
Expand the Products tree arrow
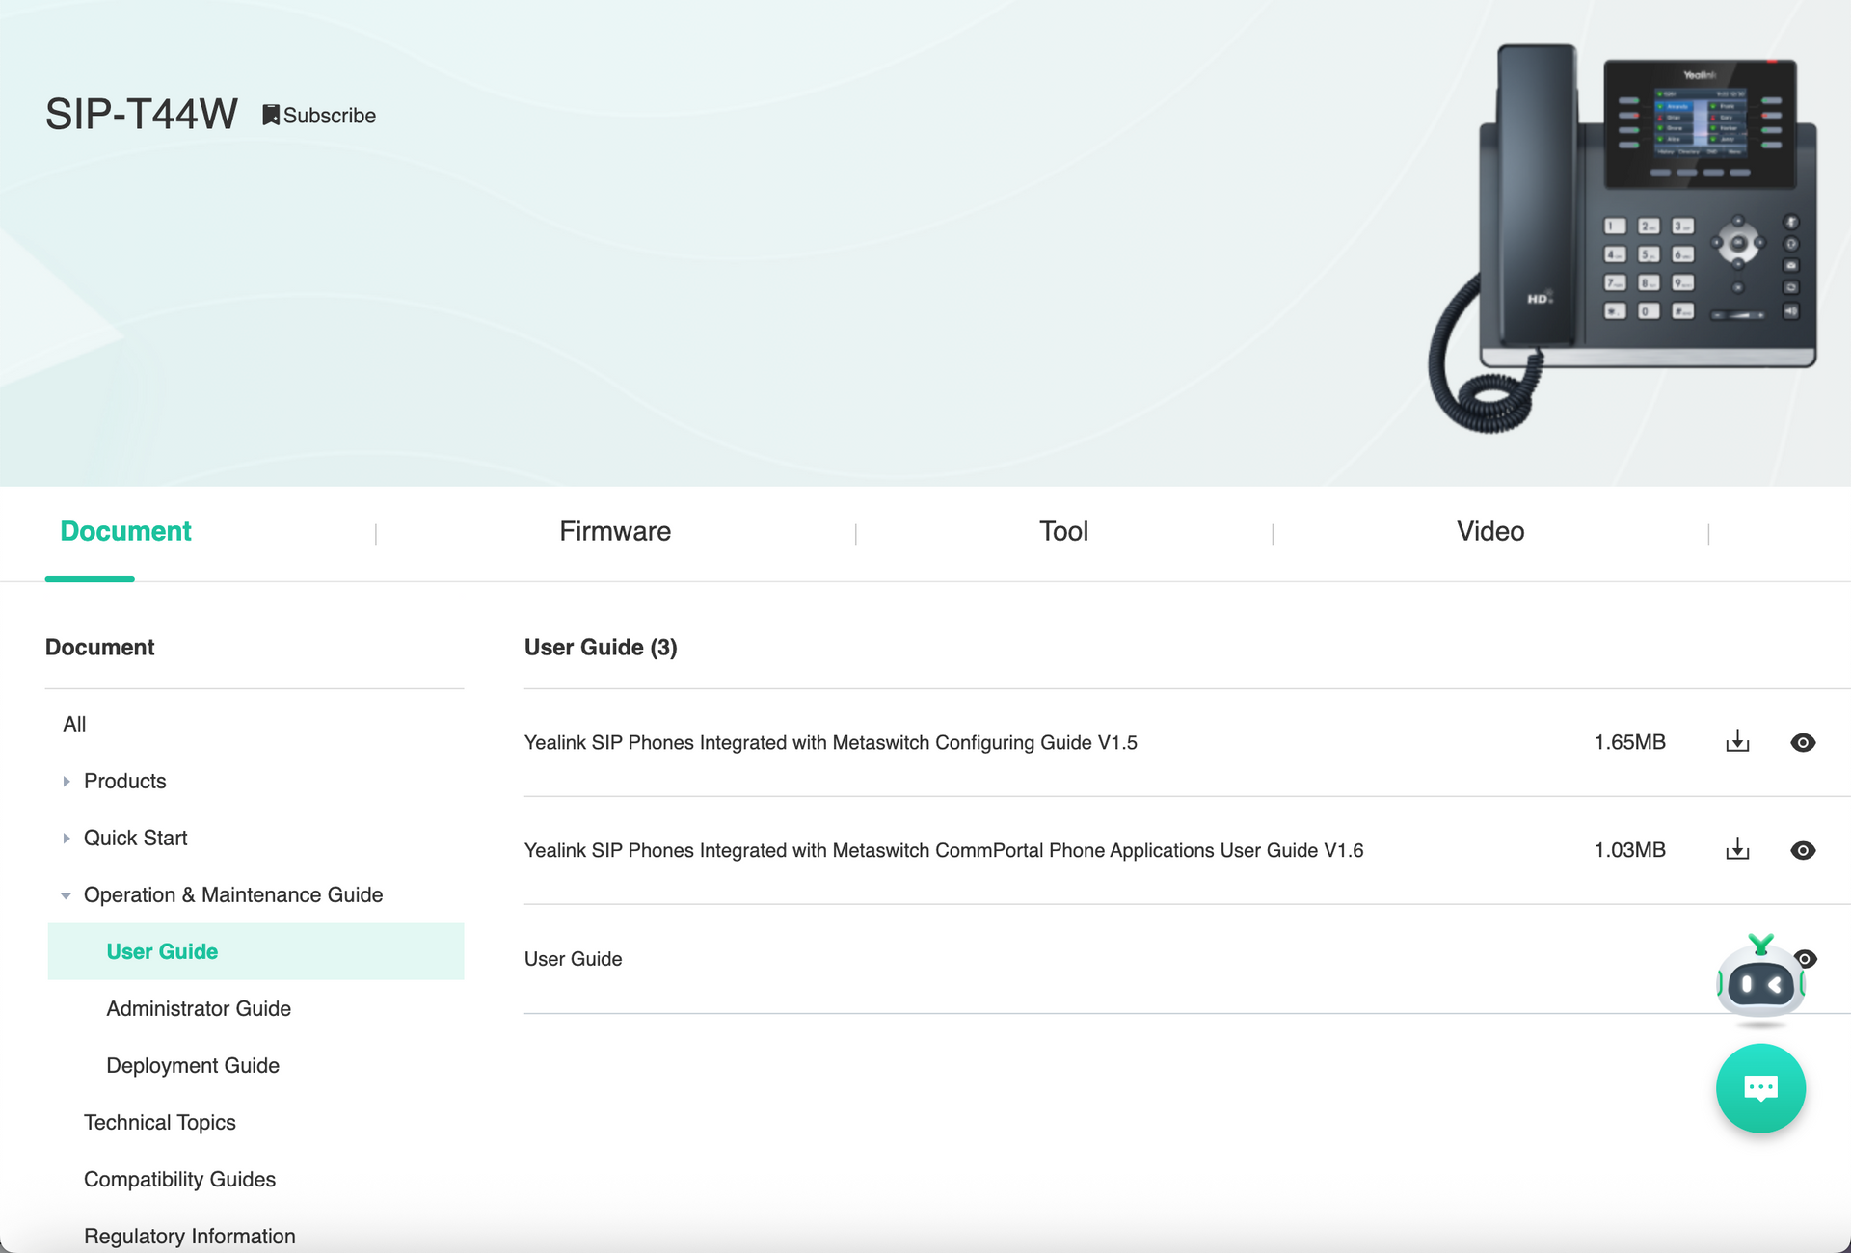(x=67, y=782)
